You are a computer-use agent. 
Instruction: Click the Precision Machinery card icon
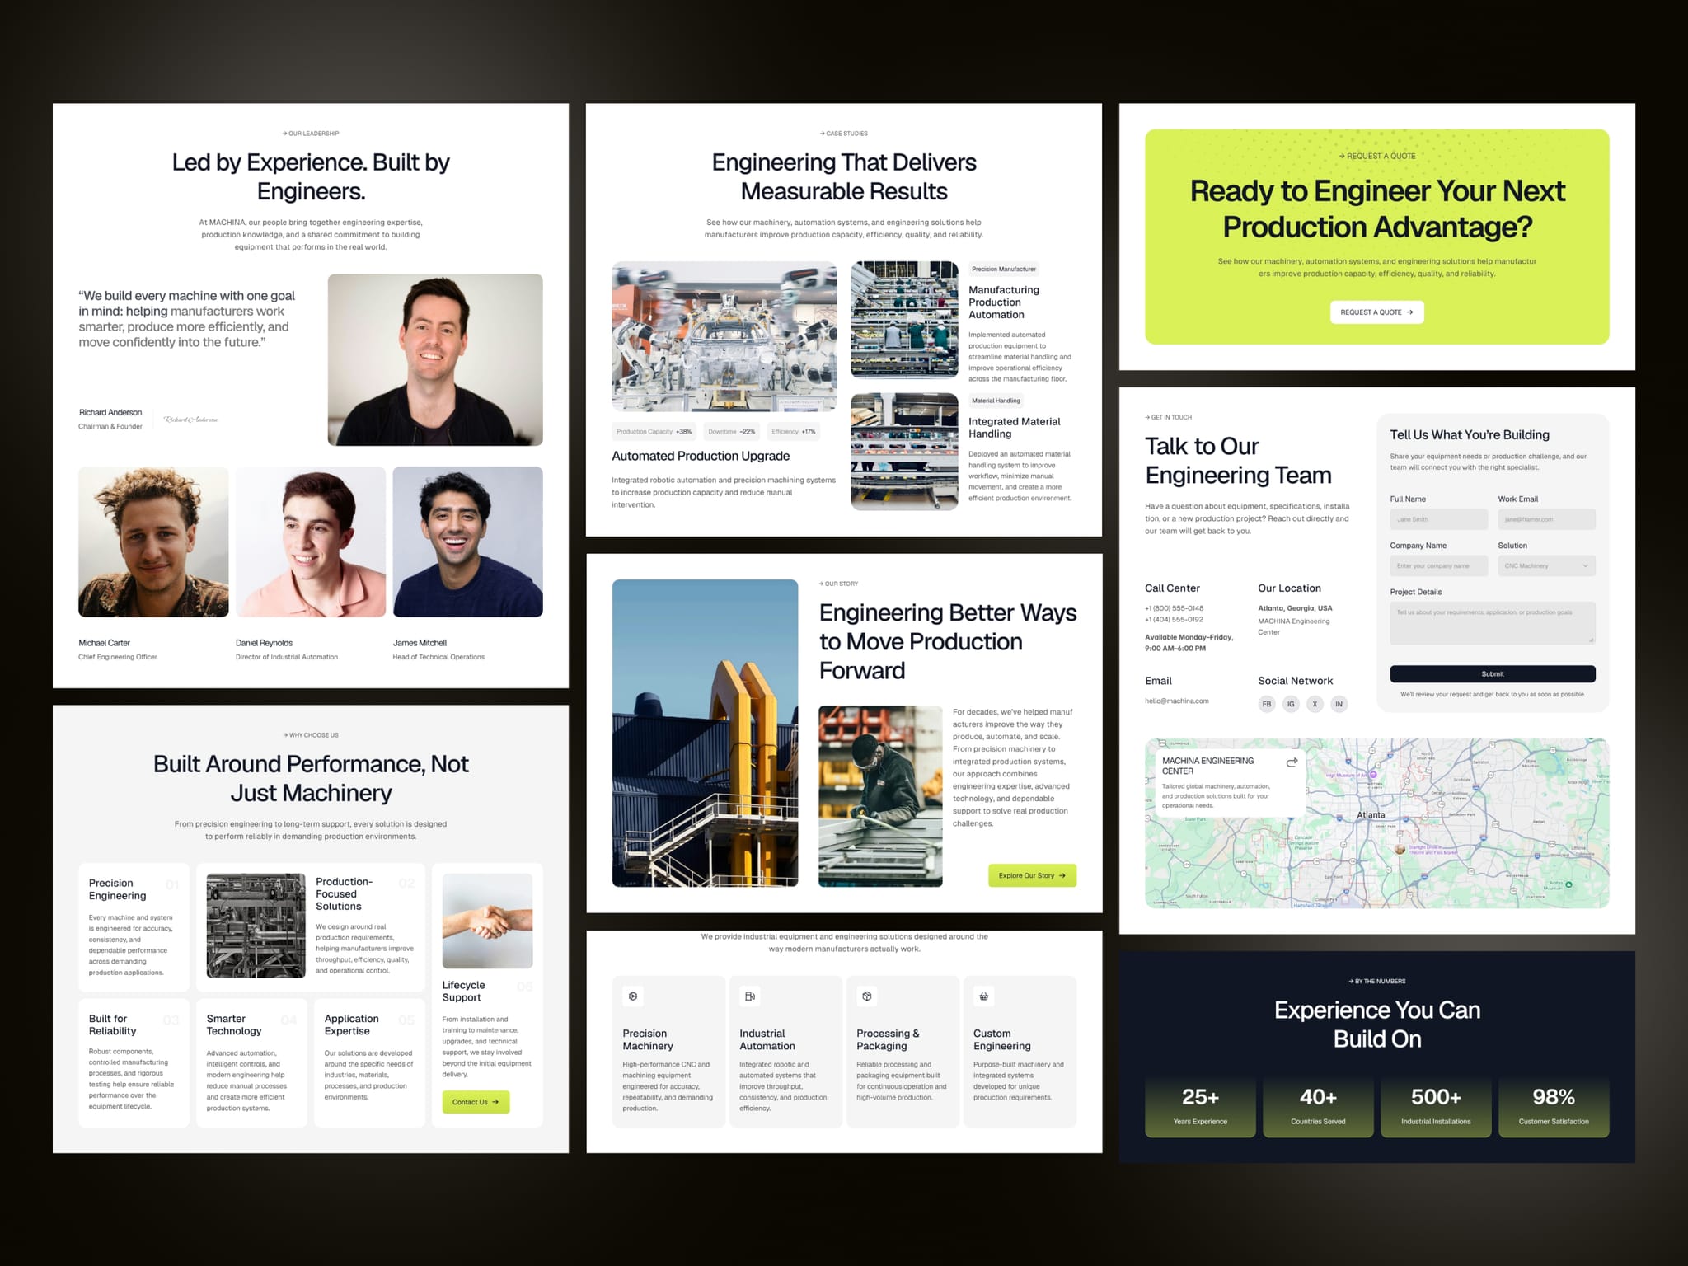[x=633, y=996]
